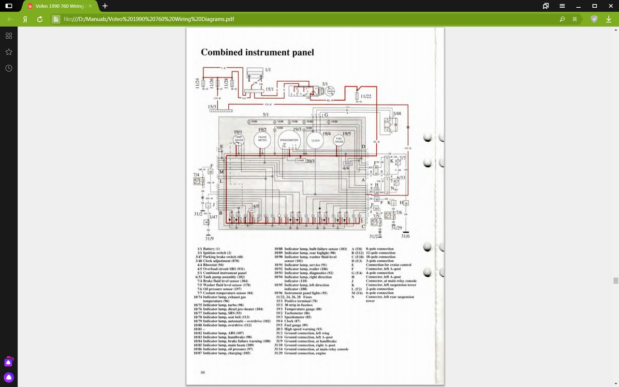
Task: Click legend entry "10/82 Indicator lamp, ABS (107)"
Action: [219, 333]
